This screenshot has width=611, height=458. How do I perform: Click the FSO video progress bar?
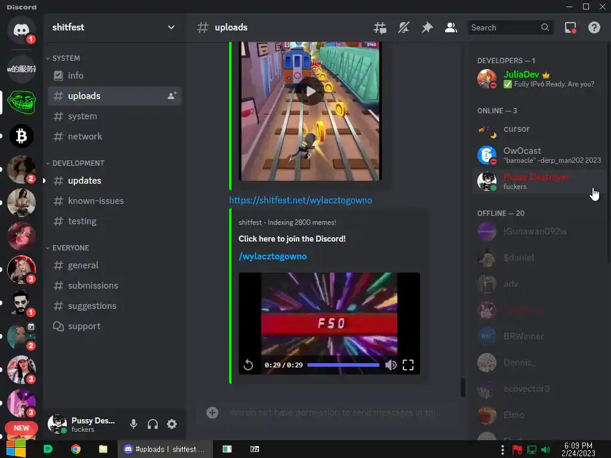tap(343, 365)
